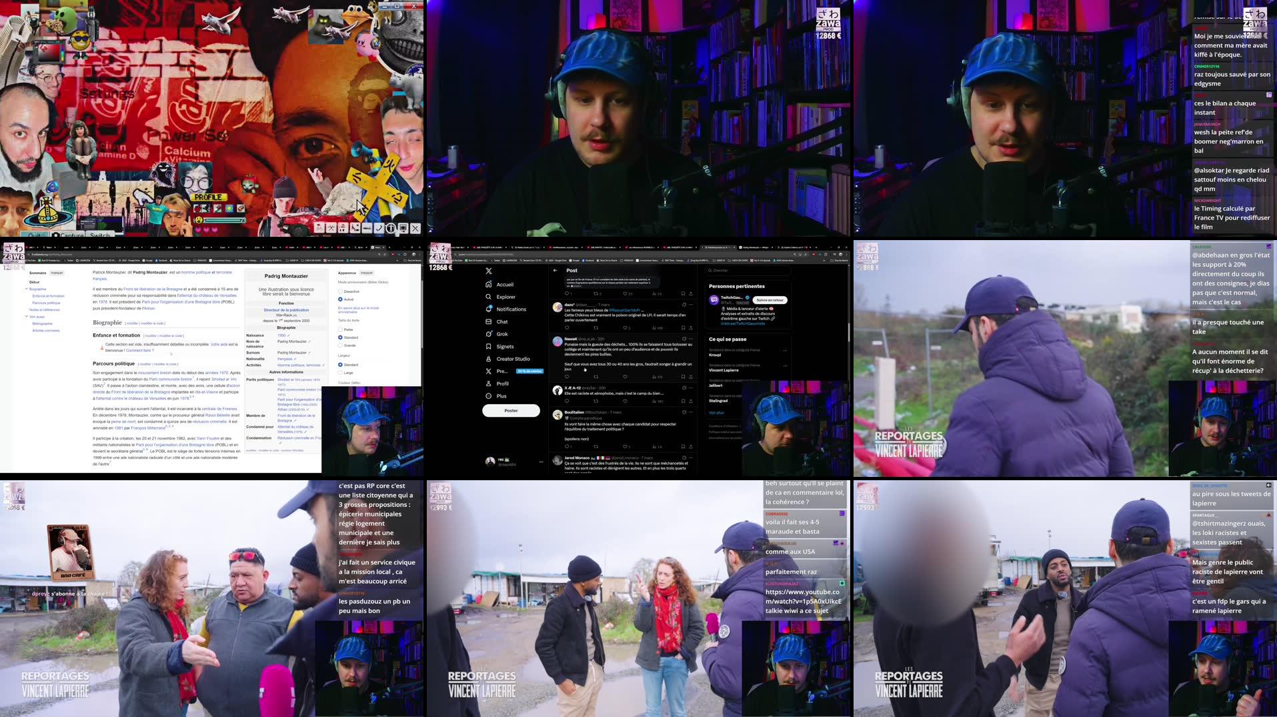The height and width of the screenshot is (717, 1277).
Task: Open Profil from the X menu
Action: (x=502, y=384)
